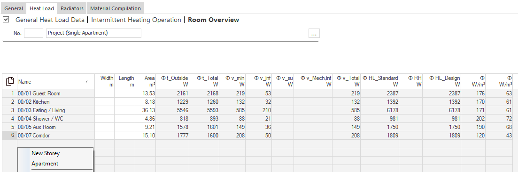Screen dimensions: 518x172
Task: Click the No. input field
Action: pos(33,33)
